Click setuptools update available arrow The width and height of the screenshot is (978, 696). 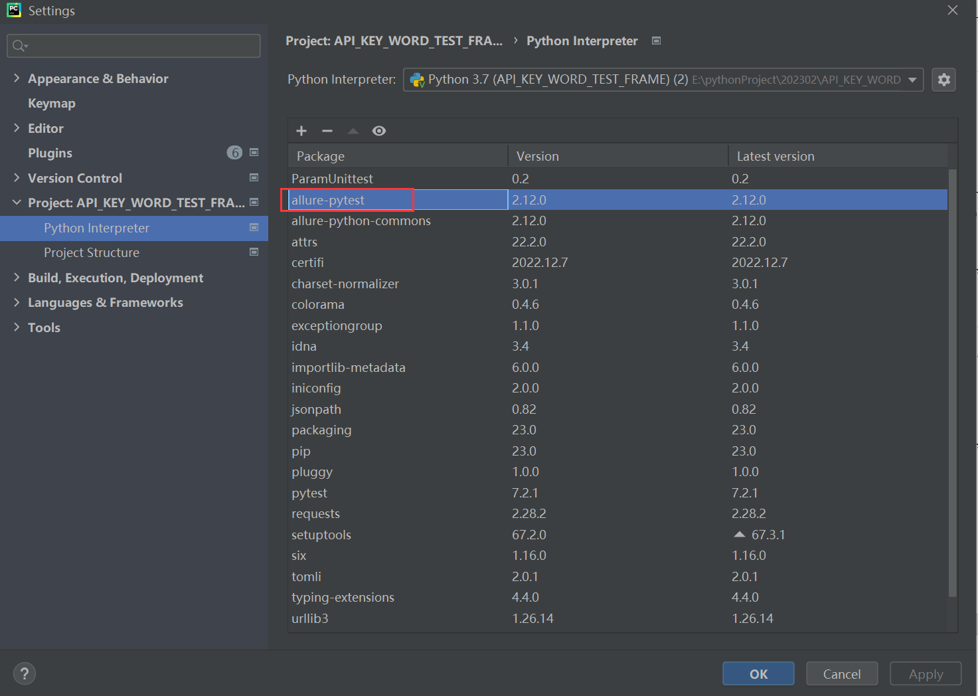[740, 535]
